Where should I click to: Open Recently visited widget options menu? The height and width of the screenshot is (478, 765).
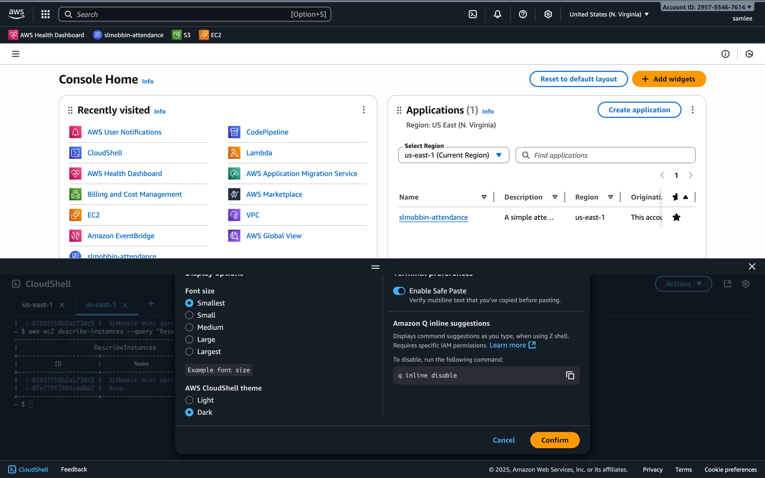[363, 110]
